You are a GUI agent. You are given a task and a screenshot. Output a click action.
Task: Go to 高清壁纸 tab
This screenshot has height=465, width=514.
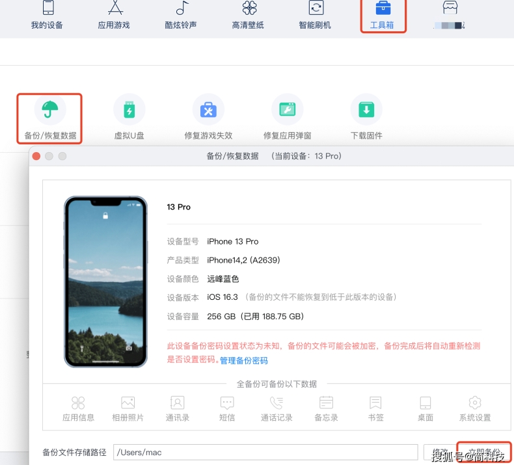point(248,15)
